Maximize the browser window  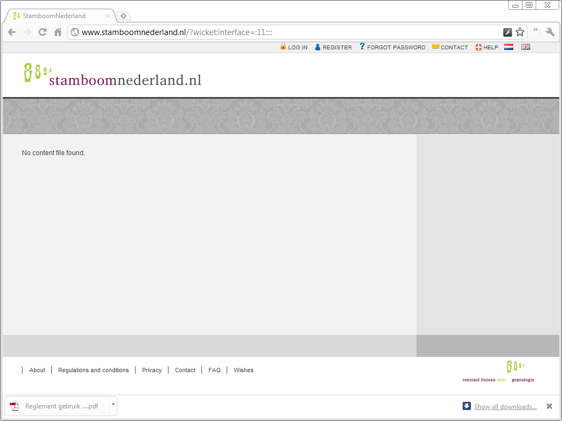(529, 5)
